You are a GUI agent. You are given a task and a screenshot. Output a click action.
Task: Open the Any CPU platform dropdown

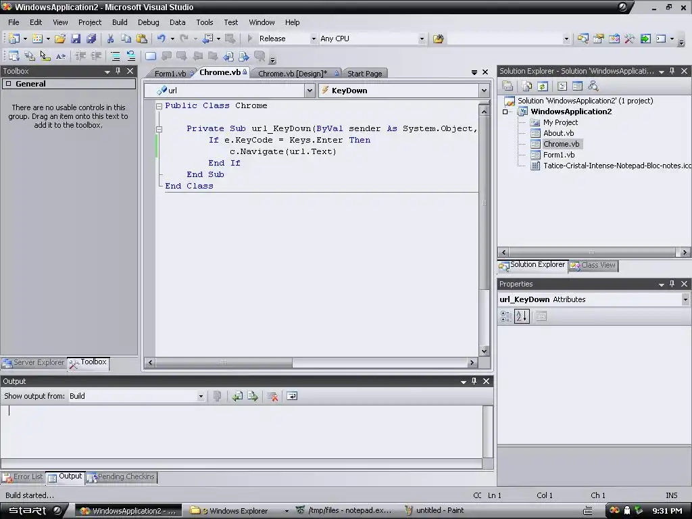pos(422,39)
